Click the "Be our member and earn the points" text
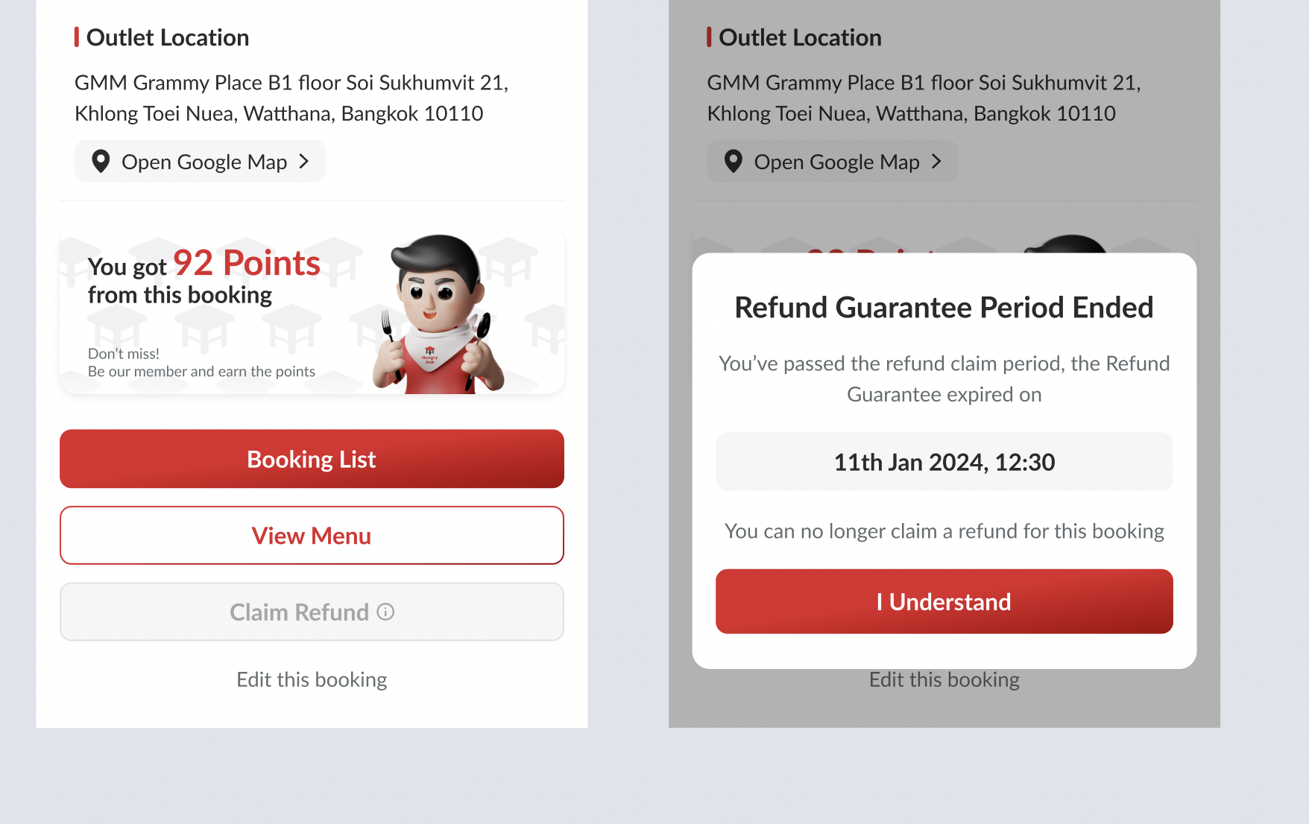Viewport: 1309px width, 824px height. pyautogui.click(x=201, y=371)
